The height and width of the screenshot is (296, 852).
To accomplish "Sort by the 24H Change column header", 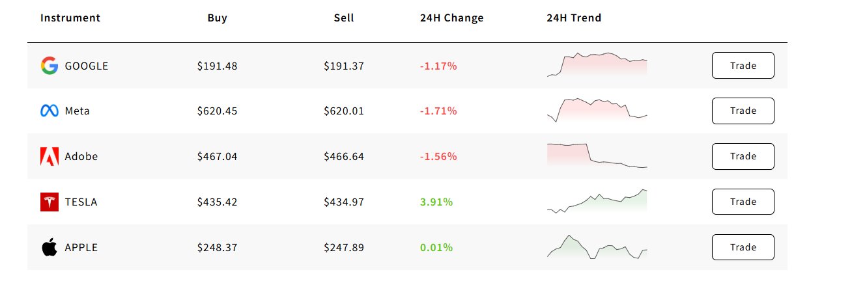I will (451, 18).
